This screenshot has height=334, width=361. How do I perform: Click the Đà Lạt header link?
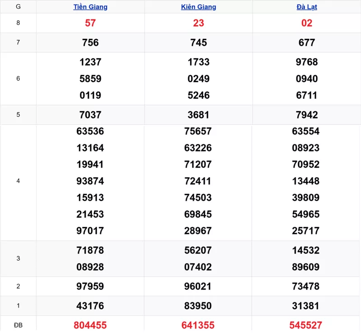click(307, 7)
